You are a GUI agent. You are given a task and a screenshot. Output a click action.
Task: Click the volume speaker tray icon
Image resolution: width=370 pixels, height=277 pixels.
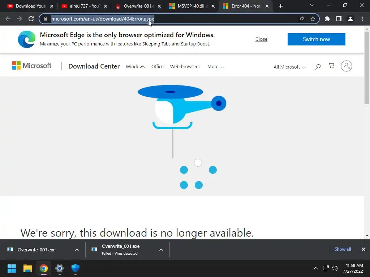pyautogui.click(x=335, y=268)
